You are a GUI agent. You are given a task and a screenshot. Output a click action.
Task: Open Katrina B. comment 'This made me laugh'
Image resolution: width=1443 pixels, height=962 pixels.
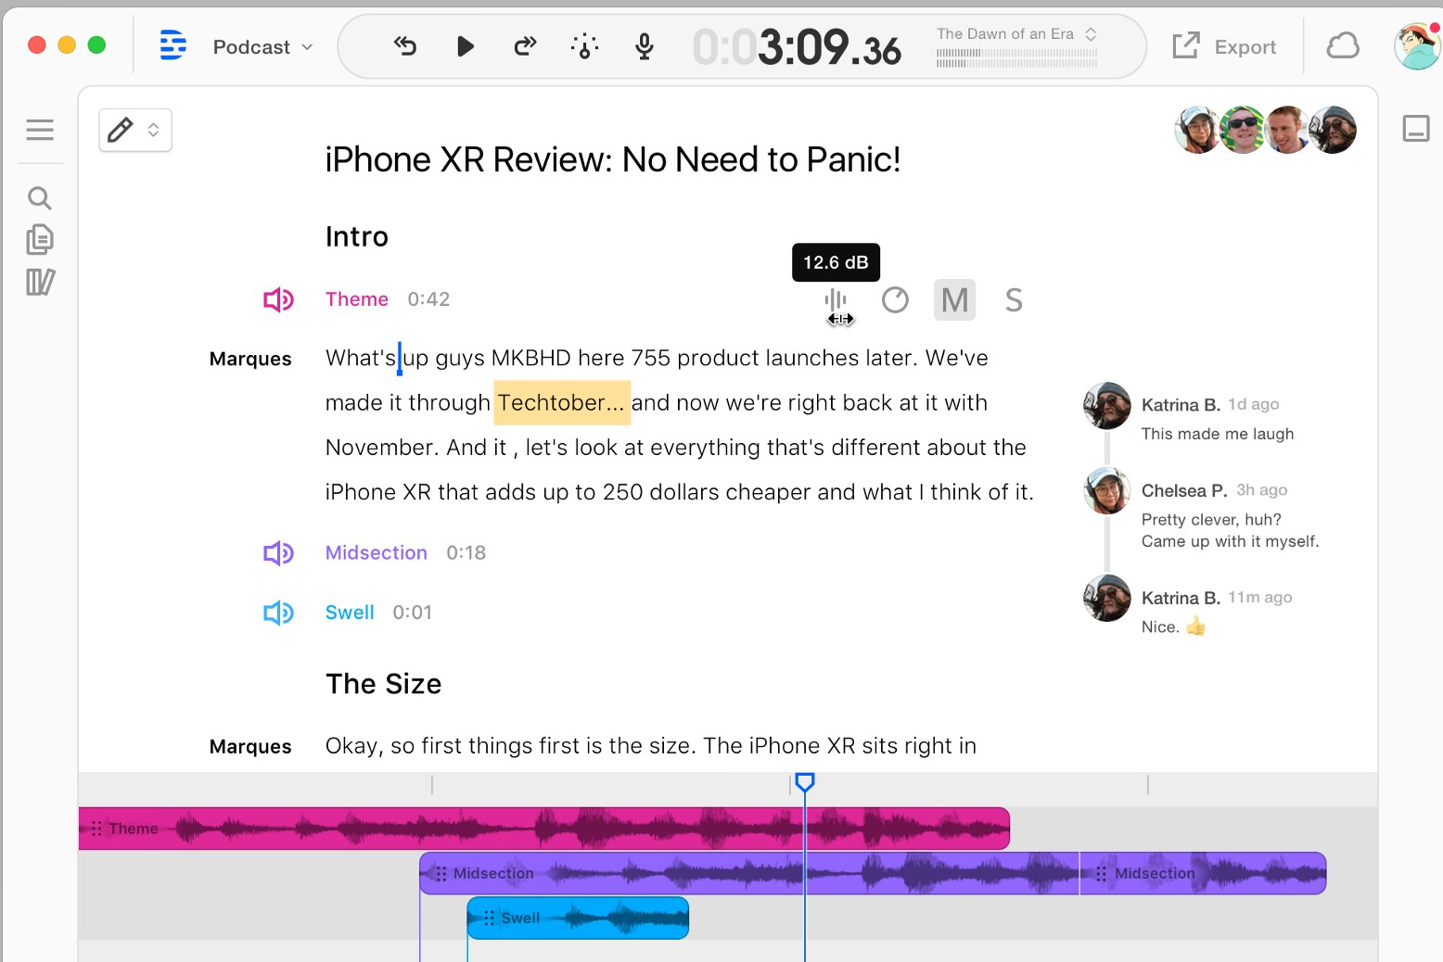[1218, 434]
